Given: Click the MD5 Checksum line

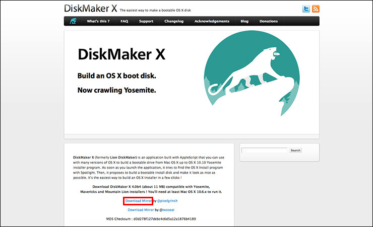Looking at the screenshot, I should tap(151, 219).
